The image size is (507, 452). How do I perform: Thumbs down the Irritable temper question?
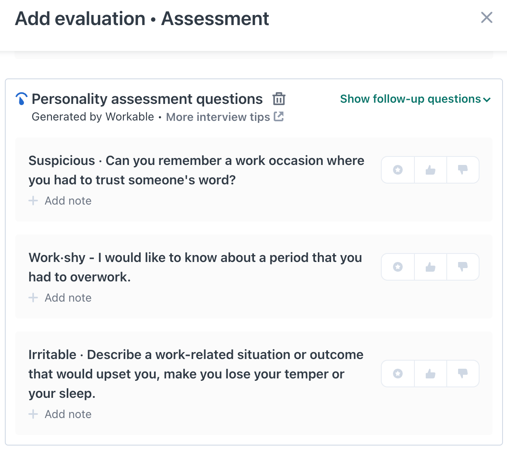pyautogui.click(x=463, y=374)
